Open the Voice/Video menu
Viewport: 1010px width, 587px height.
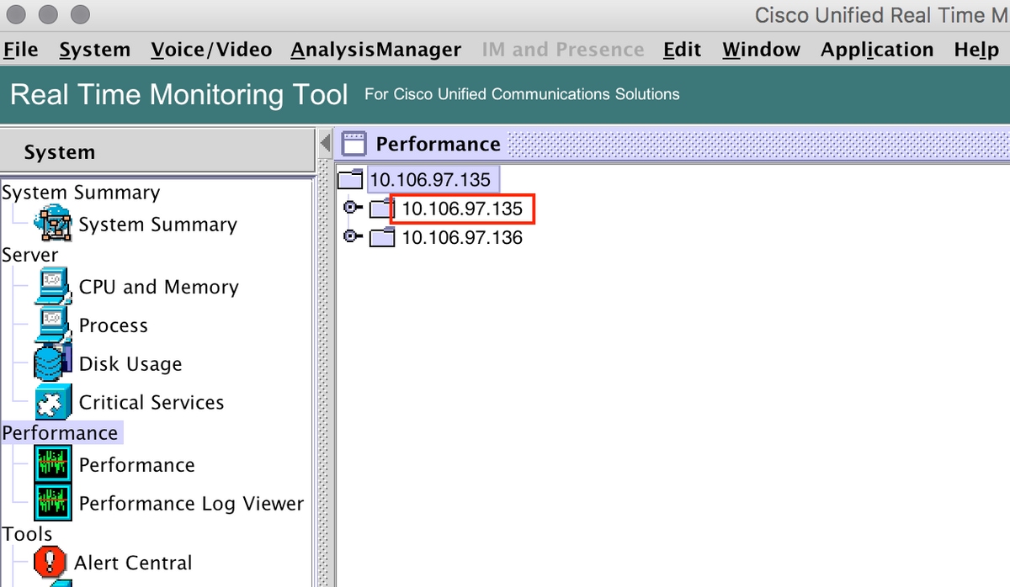pos(211,50)
